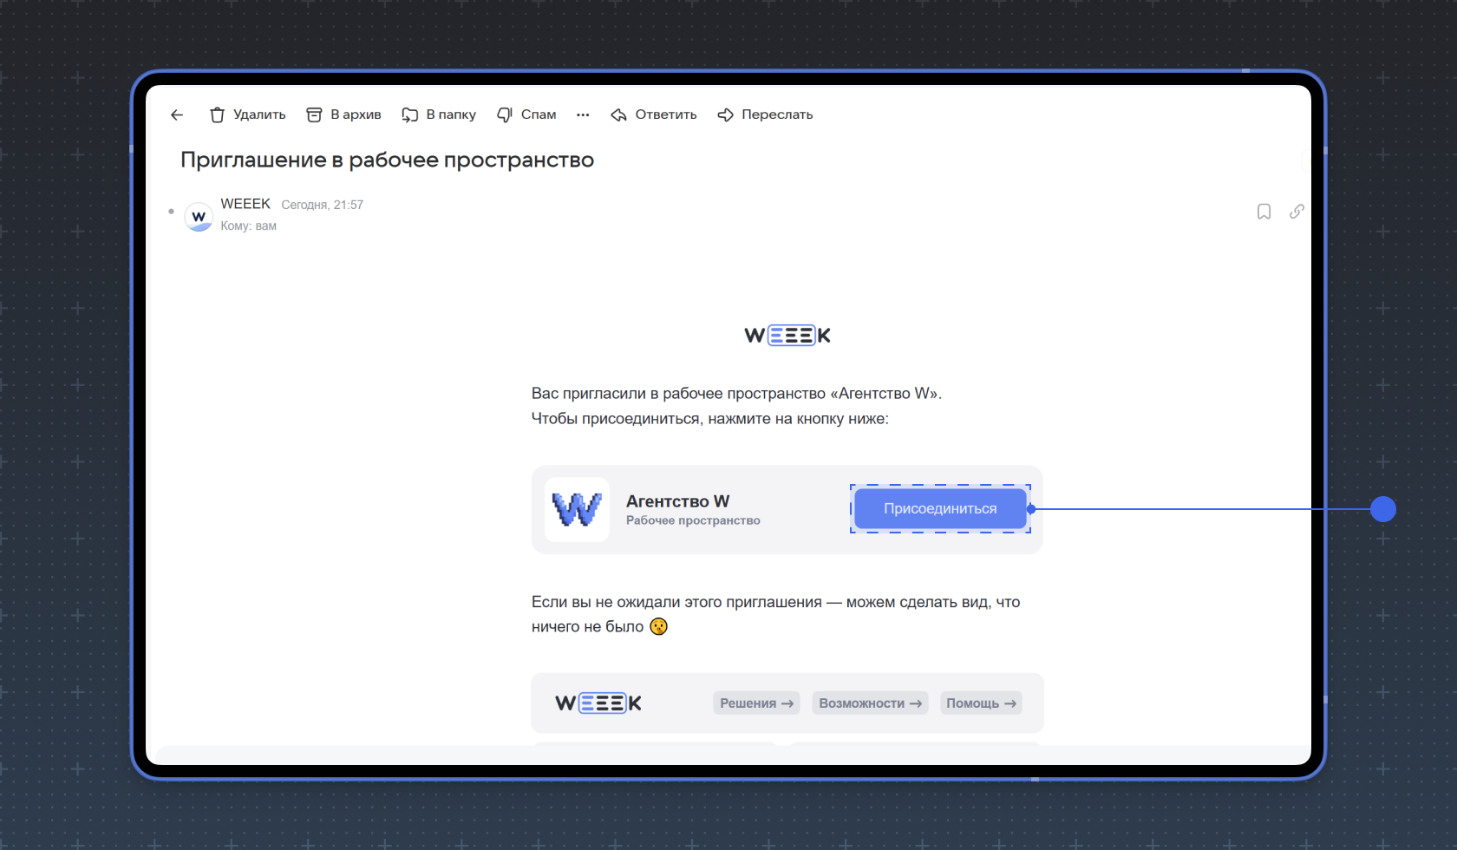The image size is (1457, 850).
Task: Click the Агентство W workspace logo
Action: point(577,510)
